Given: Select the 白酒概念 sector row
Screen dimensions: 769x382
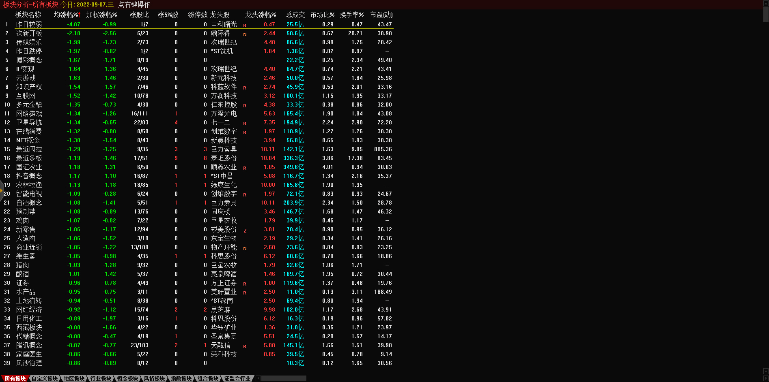Looking at the screenshot, I should (x=29, y=203).
